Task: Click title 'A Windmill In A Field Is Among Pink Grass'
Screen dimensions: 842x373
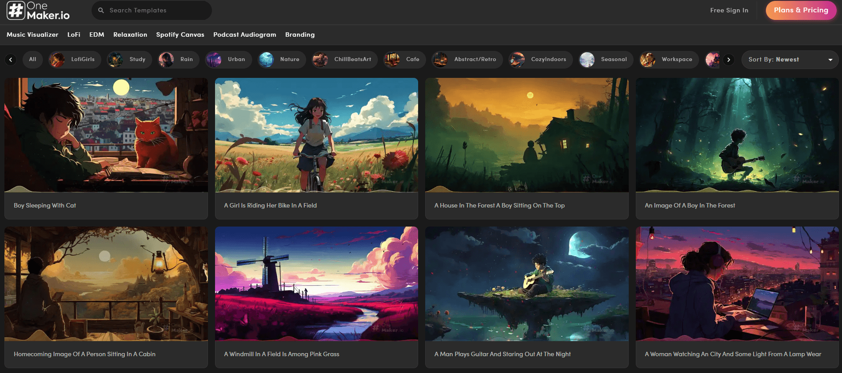Action: coord(281,354)
